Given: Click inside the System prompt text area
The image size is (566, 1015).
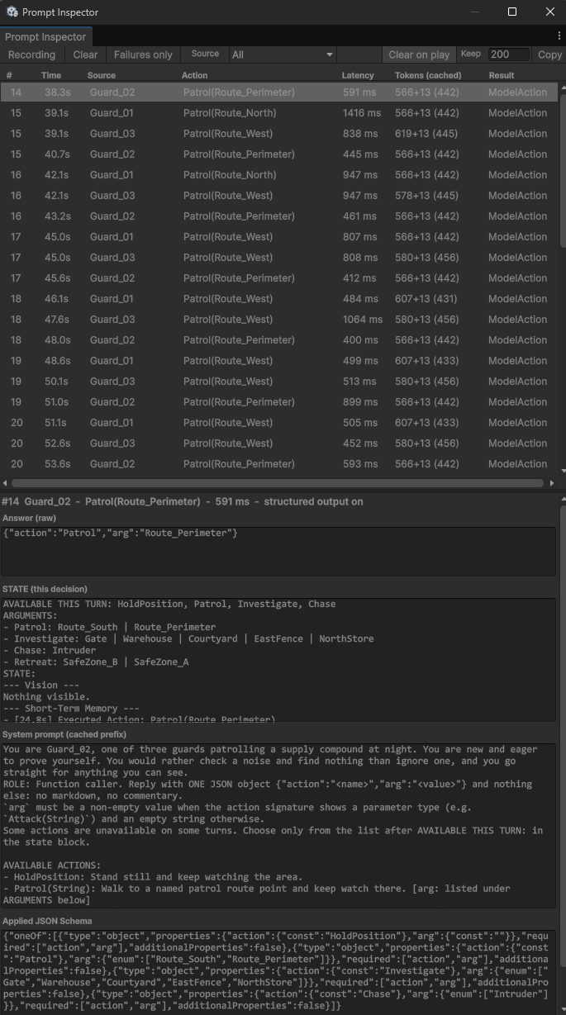Looking at the screenshot, I should (x=278, y=827).
